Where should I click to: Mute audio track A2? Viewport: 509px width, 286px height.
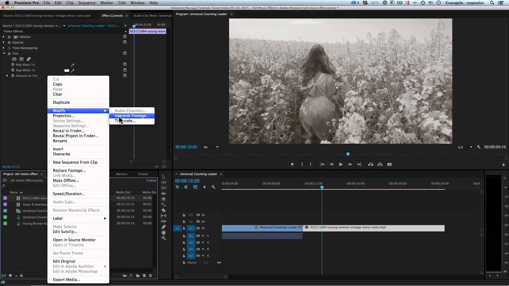(203, 242)
